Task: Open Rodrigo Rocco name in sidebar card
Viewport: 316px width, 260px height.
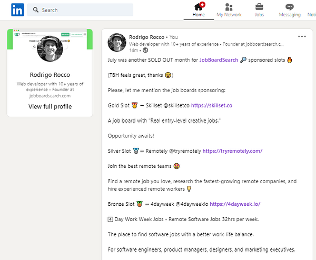Action: click(x=50, y=75)
